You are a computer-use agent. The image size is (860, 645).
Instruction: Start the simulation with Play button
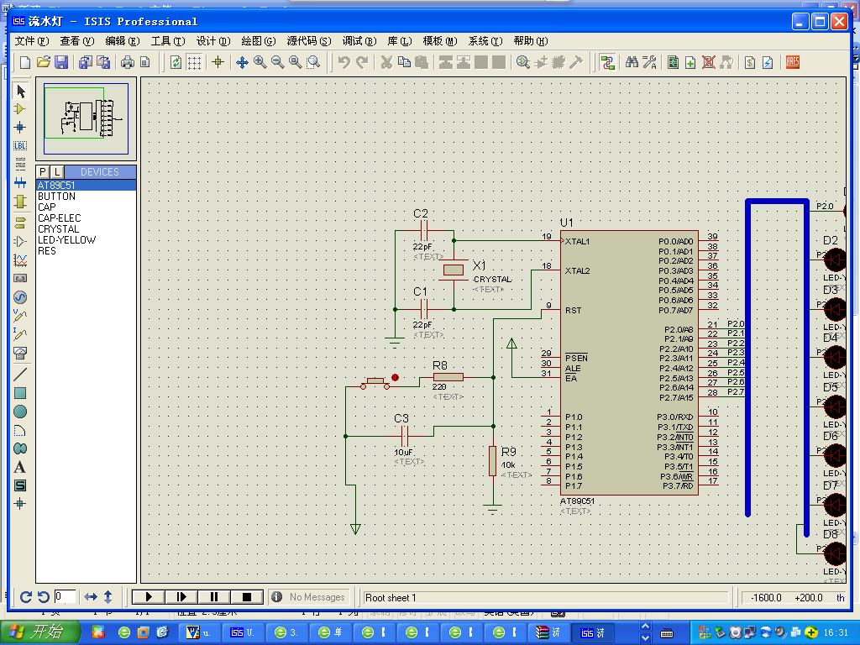click(x=148, y=597)
